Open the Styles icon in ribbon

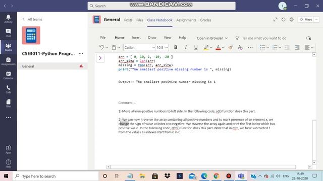(x=240, y=47)
